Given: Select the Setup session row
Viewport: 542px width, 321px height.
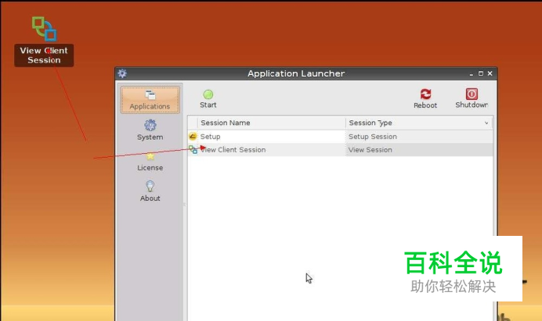Looking at the screenshot, I should [x=341, y=137].
